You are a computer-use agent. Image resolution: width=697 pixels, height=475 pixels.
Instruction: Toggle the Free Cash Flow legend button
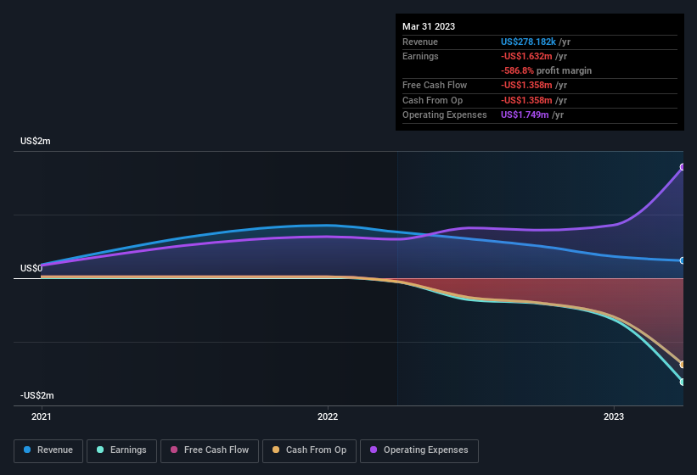pos(210,450)
